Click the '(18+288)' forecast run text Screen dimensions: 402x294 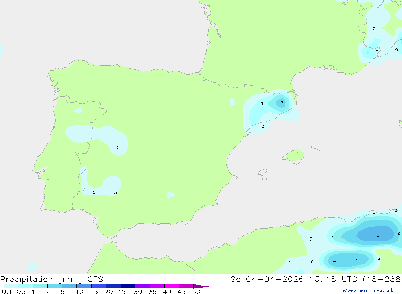382,279
